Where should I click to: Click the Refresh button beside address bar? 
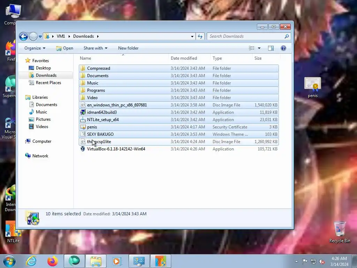click(200, 36)
